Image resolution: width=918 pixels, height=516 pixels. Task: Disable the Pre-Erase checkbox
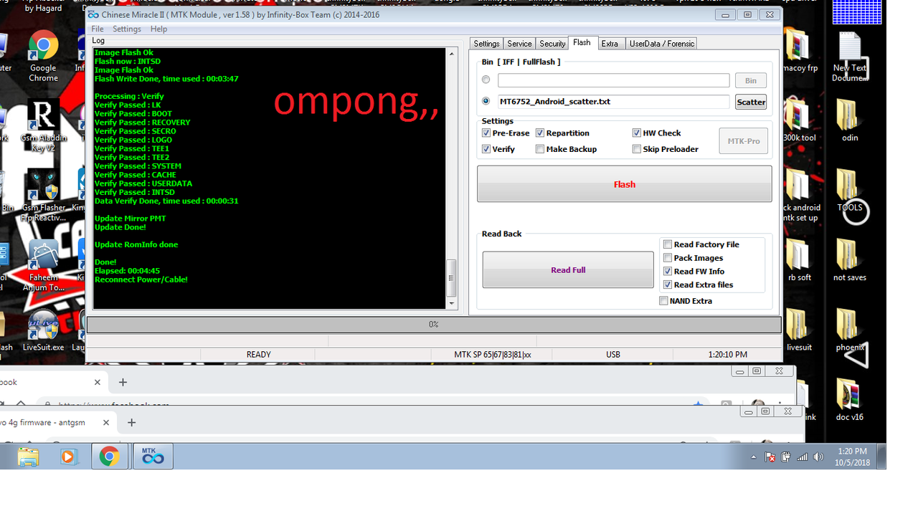[x=486, y=133]
